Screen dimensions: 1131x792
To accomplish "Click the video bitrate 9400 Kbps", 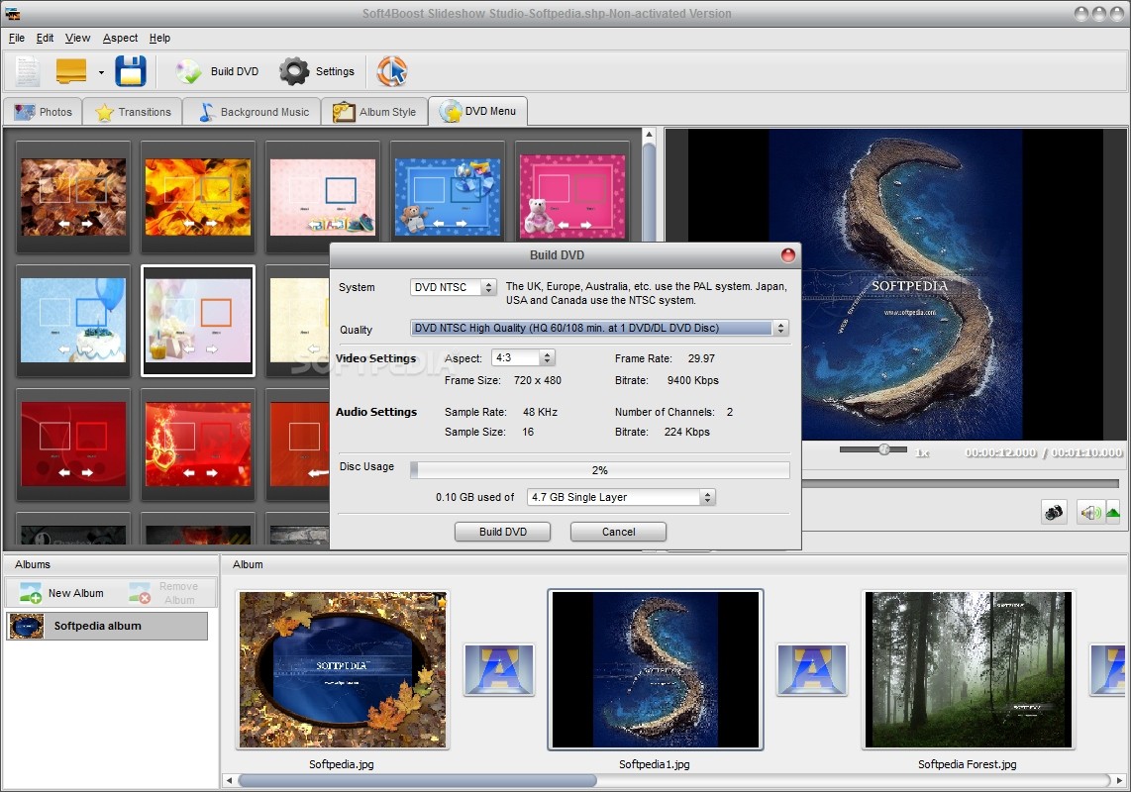I will pyautogui.click(x=692, y=380).
